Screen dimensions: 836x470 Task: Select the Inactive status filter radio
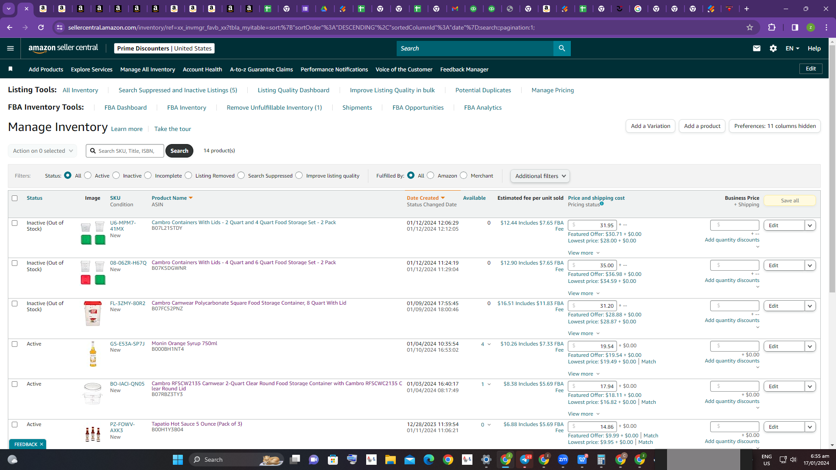(x=116, y=175)
